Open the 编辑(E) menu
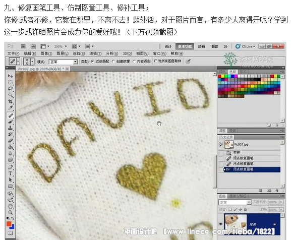The height and width of the screenshot is (240, 292). [x=30, y=53]
